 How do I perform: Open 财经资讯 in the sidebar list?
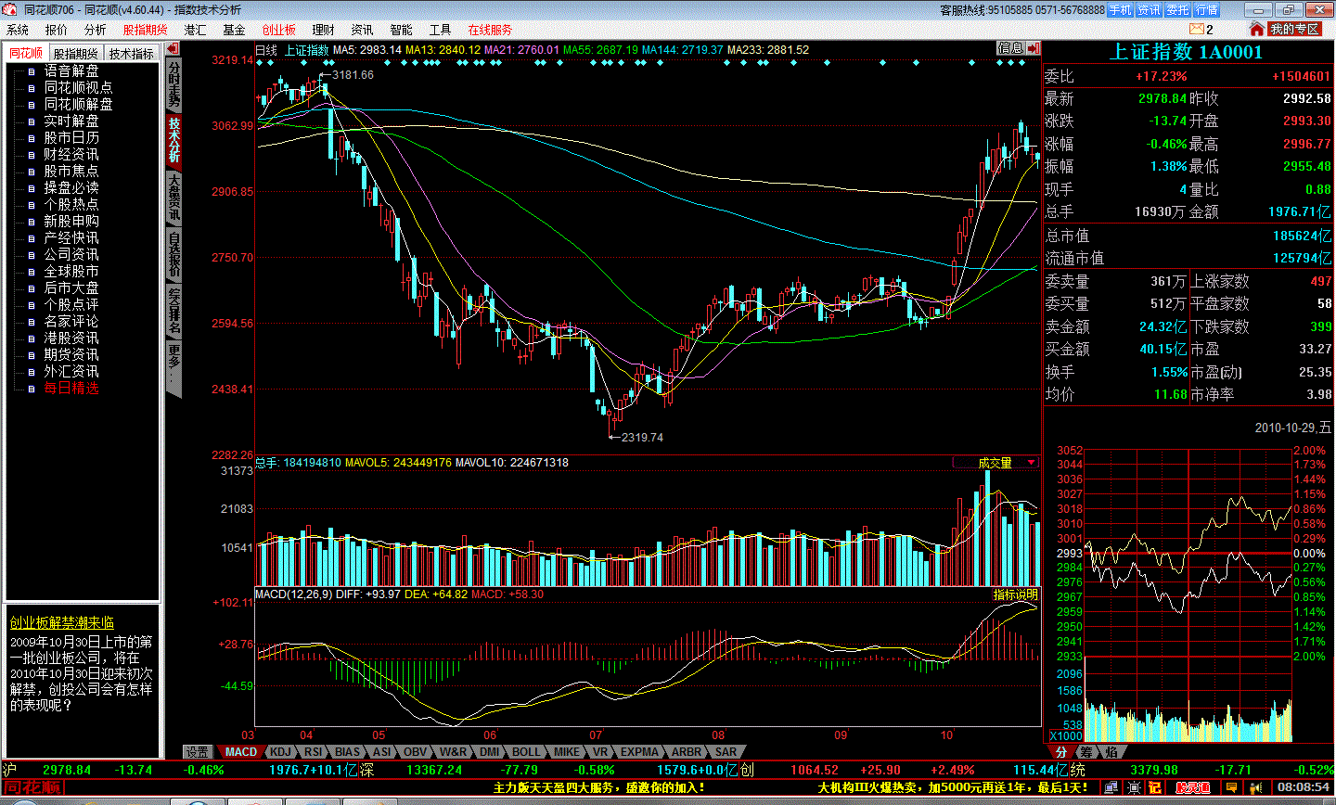[x=71, y=154]
